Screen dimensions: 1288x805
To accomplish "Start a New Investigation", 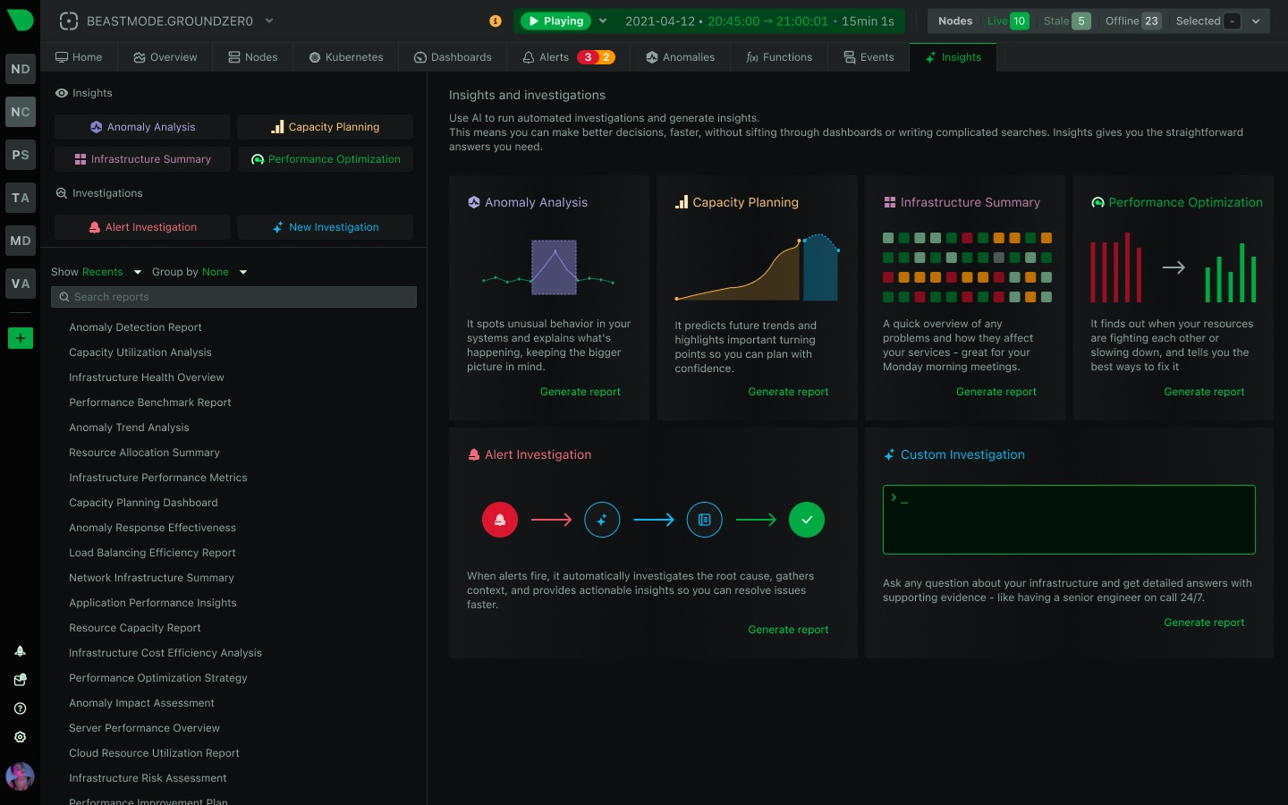I will point(325,227).
